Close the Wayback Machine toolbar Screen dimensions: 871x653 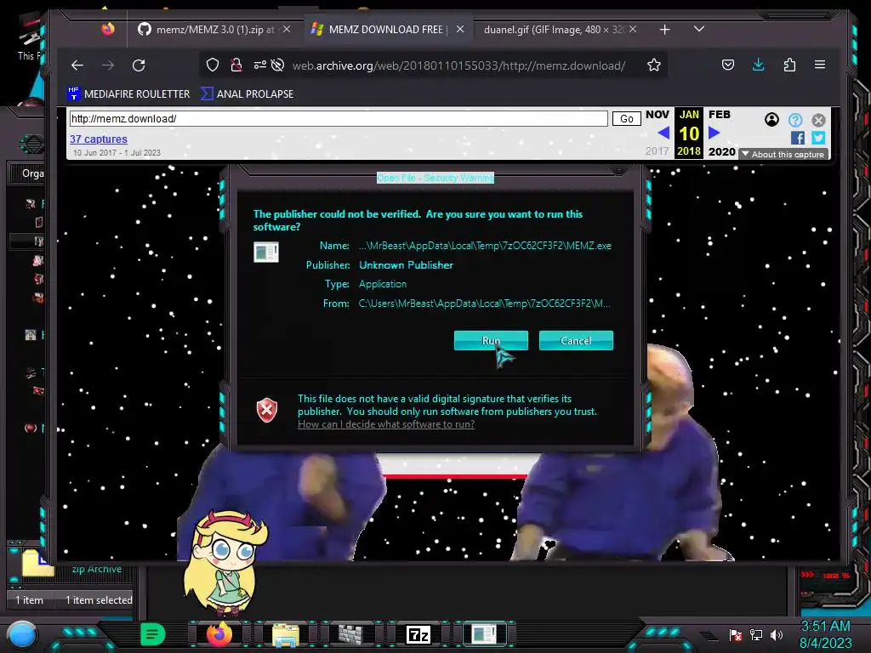coord(818,120)
